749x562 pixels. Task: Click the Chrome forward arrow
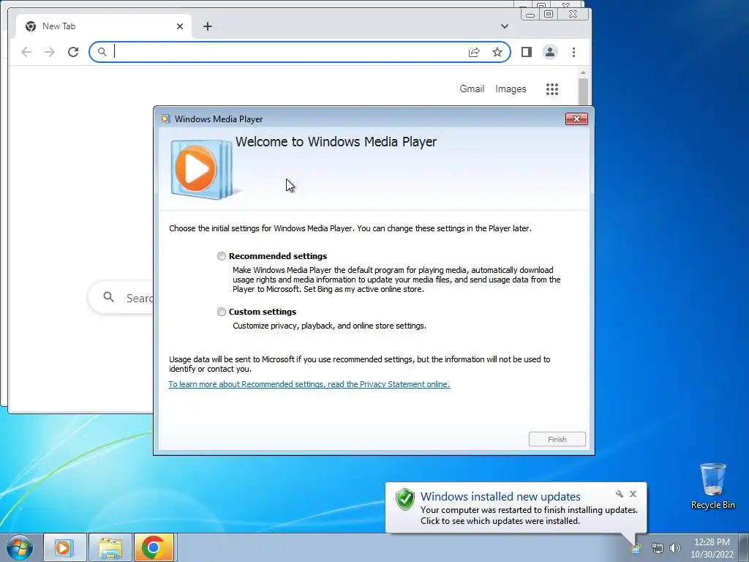click(50, 52)
